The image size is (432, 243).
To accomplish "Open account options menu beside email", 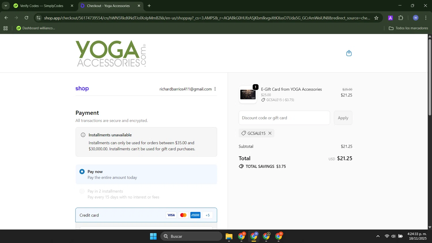I will pos(215,89).
